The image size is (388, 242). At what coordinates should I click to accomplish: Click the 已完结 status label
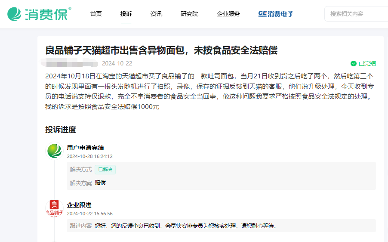click(x=367, y=64)
